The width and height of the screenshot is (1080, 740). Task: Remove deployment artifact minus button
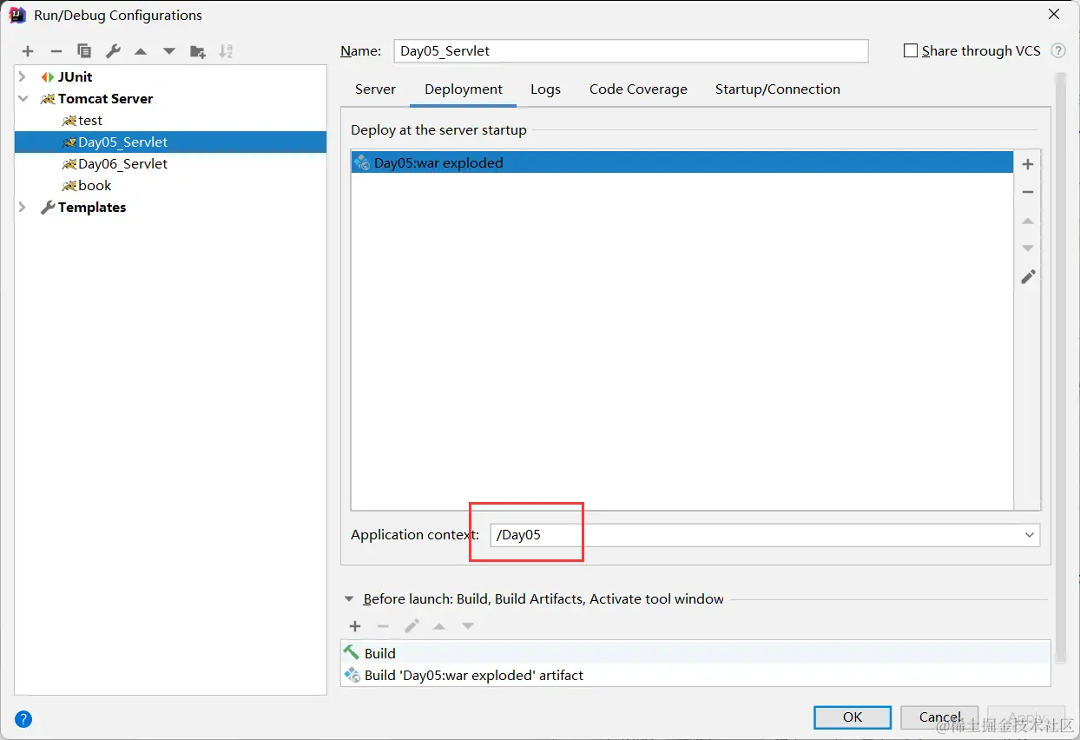click(x=1028, y=192)
